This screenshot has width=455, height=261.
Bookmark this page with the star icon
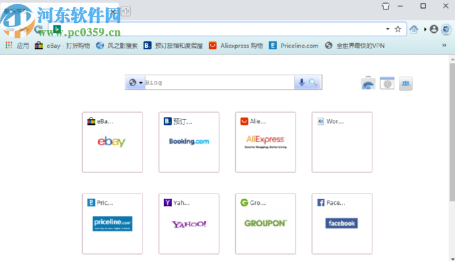tap(398, 29)
